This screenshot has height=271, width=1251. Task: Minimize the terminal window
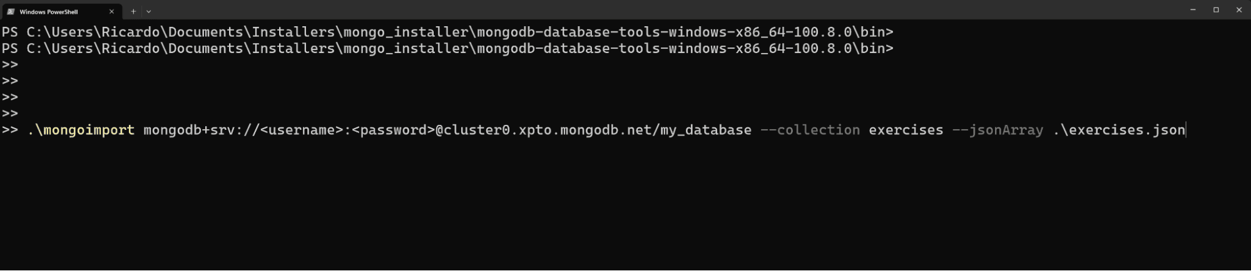tap(1193, 10)
